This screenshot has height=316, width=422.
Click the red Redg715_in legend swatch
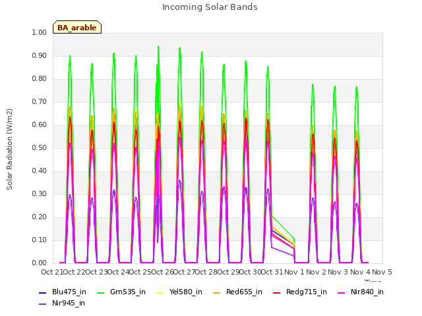click(277, 293)
